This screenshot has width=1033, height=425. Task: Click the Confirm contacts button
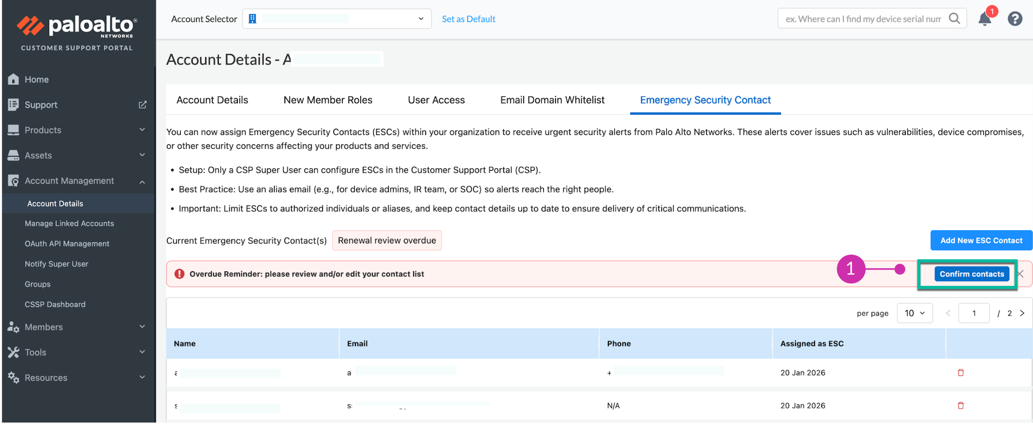(971, 274)
